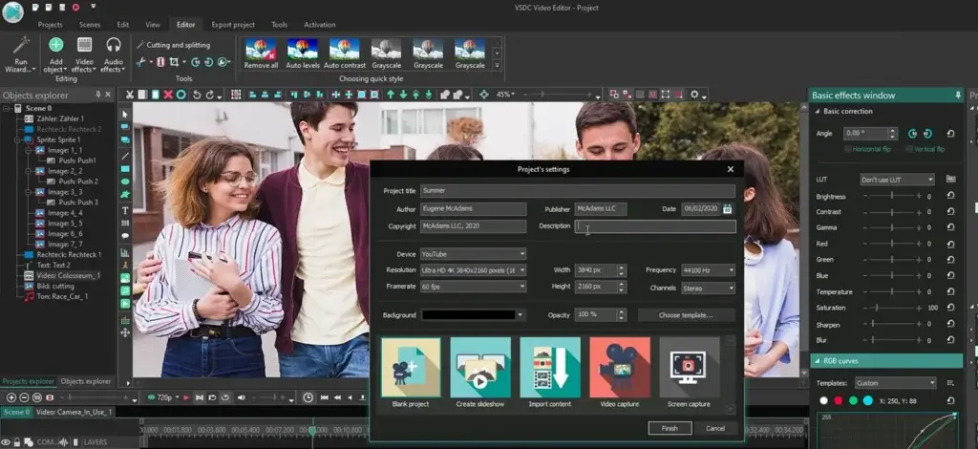Apply the Auto levels quick style

(x=303, y=53)
